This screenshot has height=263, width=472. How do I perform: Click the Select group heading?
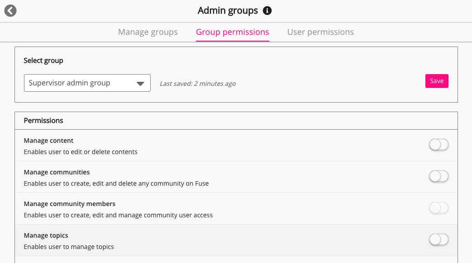[x=43, y=61]
